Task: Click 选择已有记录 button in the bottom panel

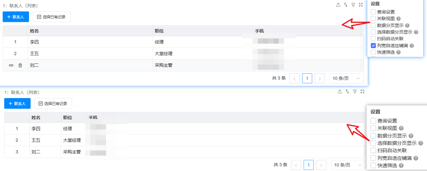Action: pos(53,103)
